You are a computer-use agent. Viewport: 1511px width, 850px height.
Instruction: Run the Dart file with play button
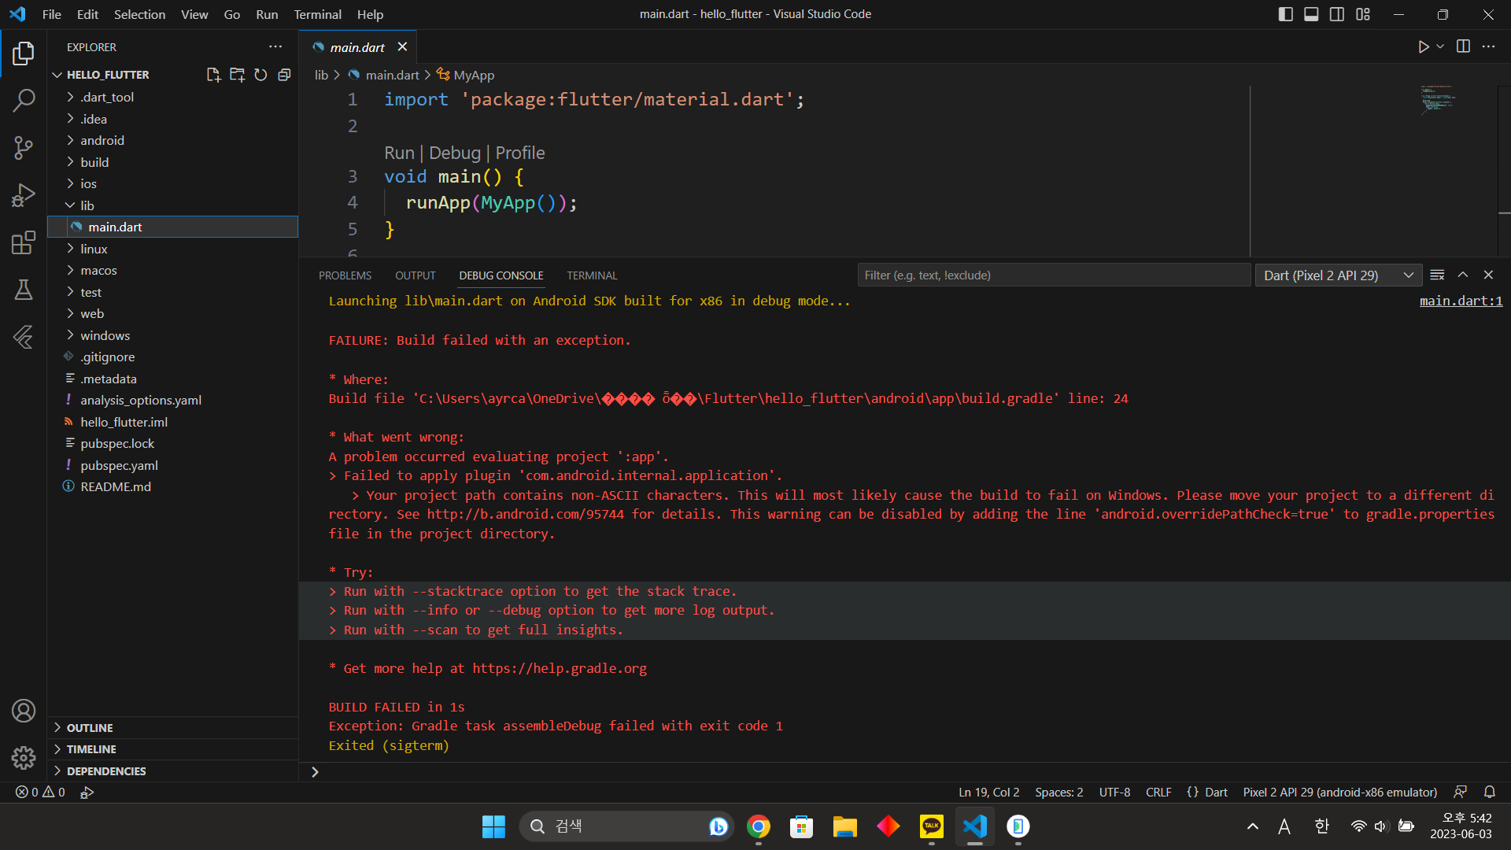pyautogui.click(x=1423, y=47)
